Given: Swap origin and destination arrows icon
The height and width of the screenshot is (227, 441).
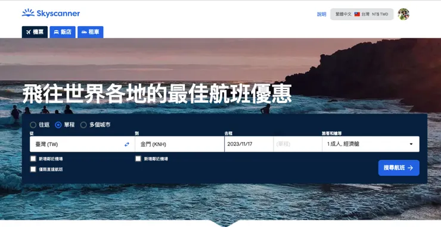Looking at the screenshot, I should coord(127,144).
